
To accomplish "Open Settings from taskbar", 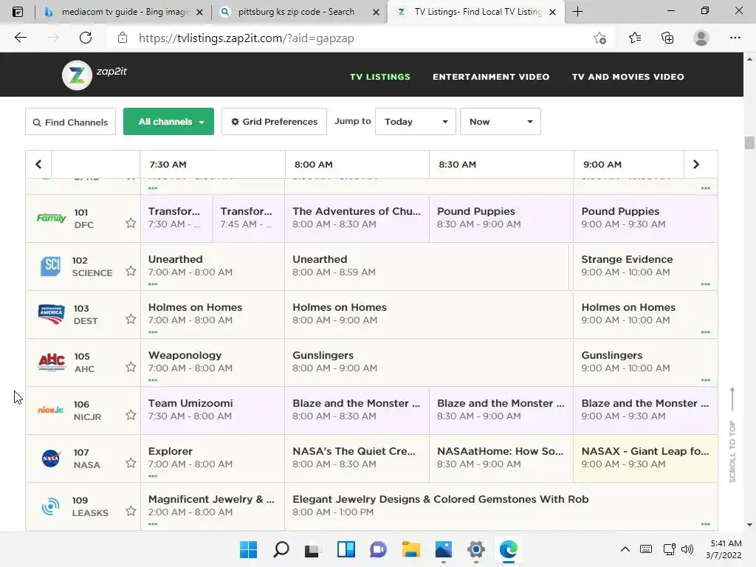I will [476, 549].
